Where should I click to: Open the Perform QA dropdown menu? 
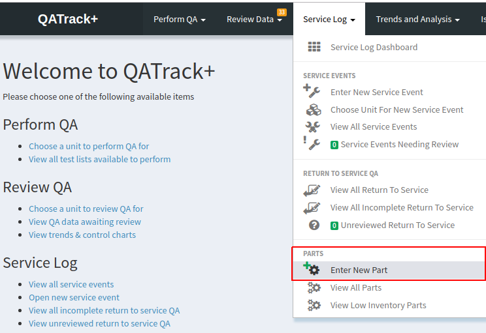180,19
